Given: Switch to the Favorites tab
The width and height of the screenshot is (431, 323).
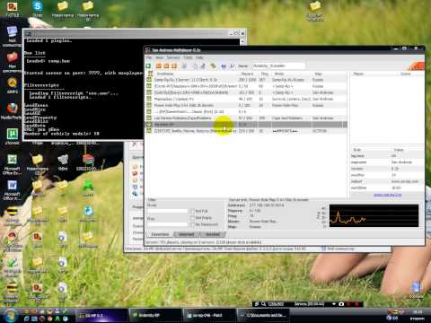Looking at the screenshot, I should click(160, 234).
